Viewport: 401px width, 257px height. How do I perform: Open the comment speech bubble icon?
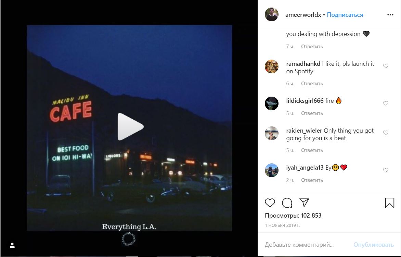pos(287,203)
